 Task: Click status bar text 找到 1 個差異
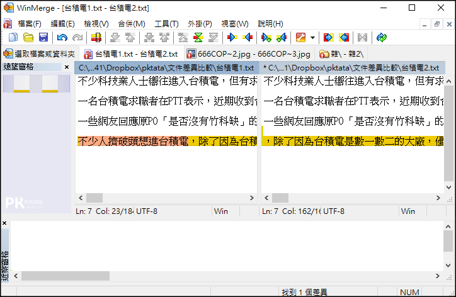[304, 292]
